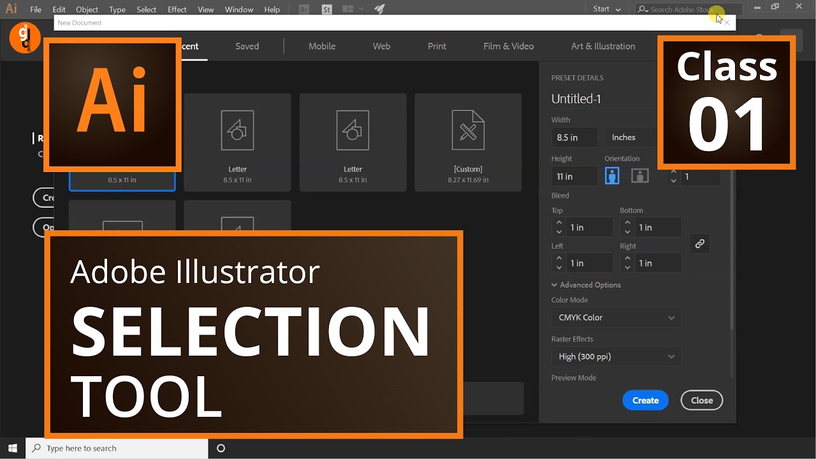Switch to the Print tab

(437, 46)
